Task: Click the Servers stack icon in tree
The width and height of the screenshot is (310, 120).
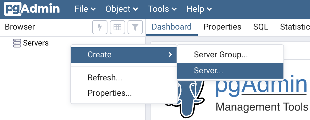Action: [17, 43]
